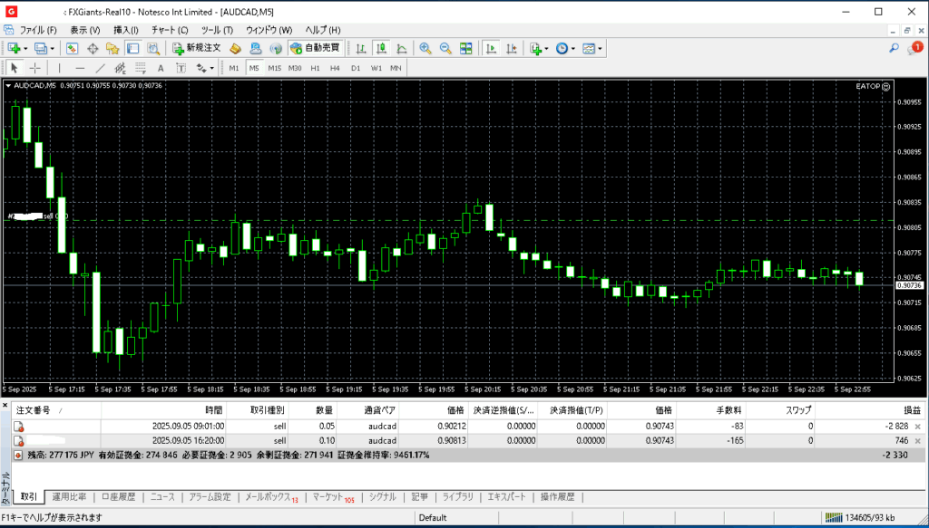The width and height of the screenshot is (929, 528).
Task: Close the 0.10 lot sell order
Action: [x=917, y=439]
